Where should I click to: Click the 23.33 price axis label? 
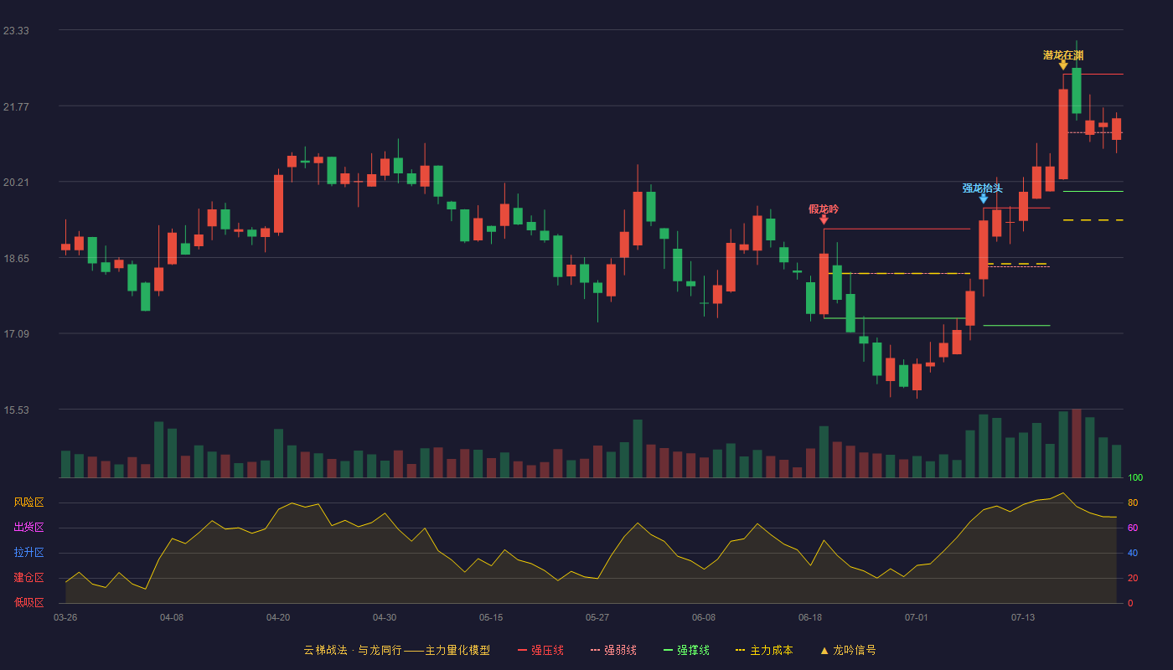16,31
